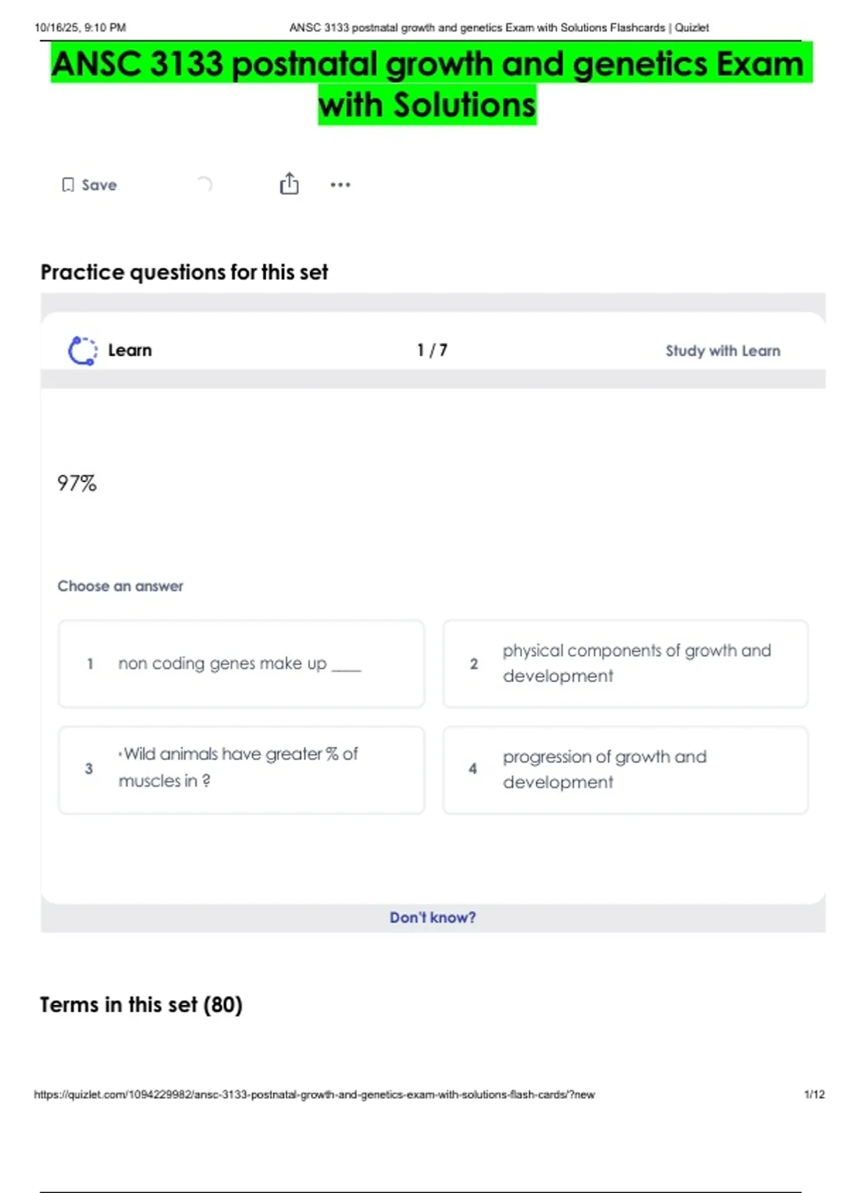Click the "Don't know?" link
Viewport: 842px width, 1193px height.
[432, 917]
